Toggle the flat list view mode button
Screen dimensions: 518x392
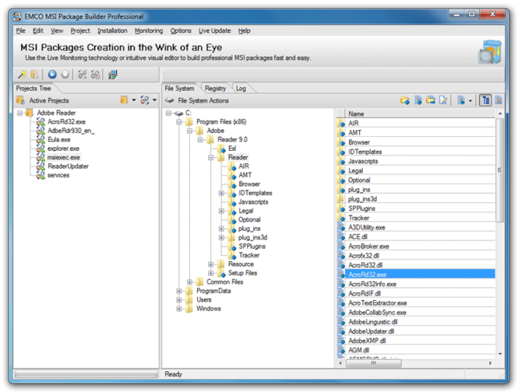[x=499, y=100]
